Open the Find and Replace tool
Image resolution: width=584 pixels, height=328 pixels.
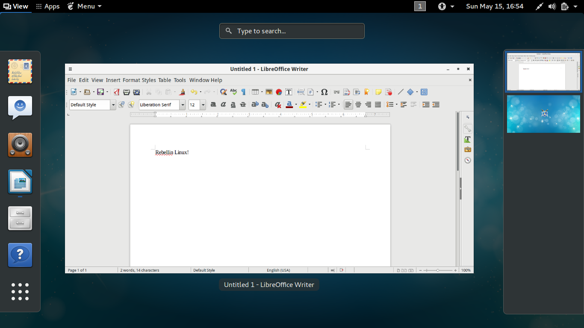(223, 92)
